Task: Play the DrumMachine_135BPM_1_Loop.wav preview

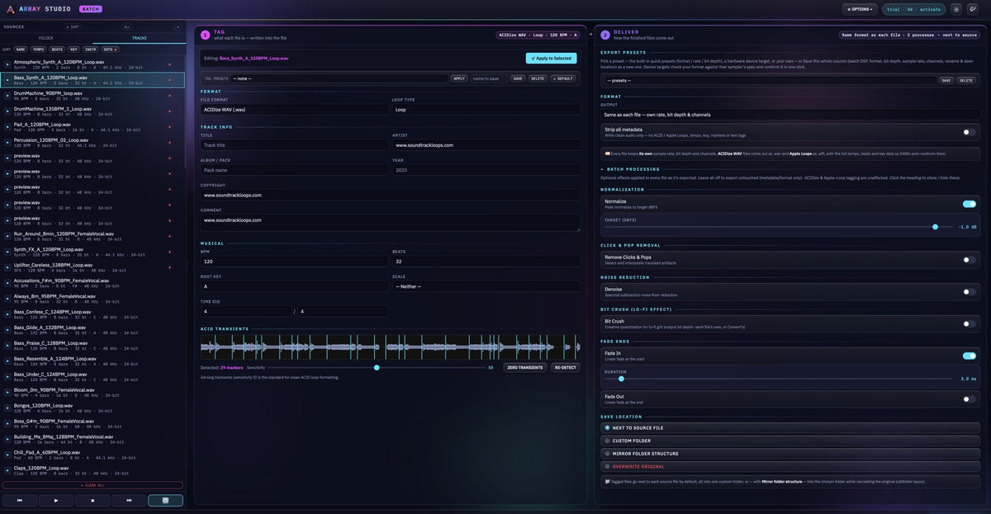Action: (7, 111)
